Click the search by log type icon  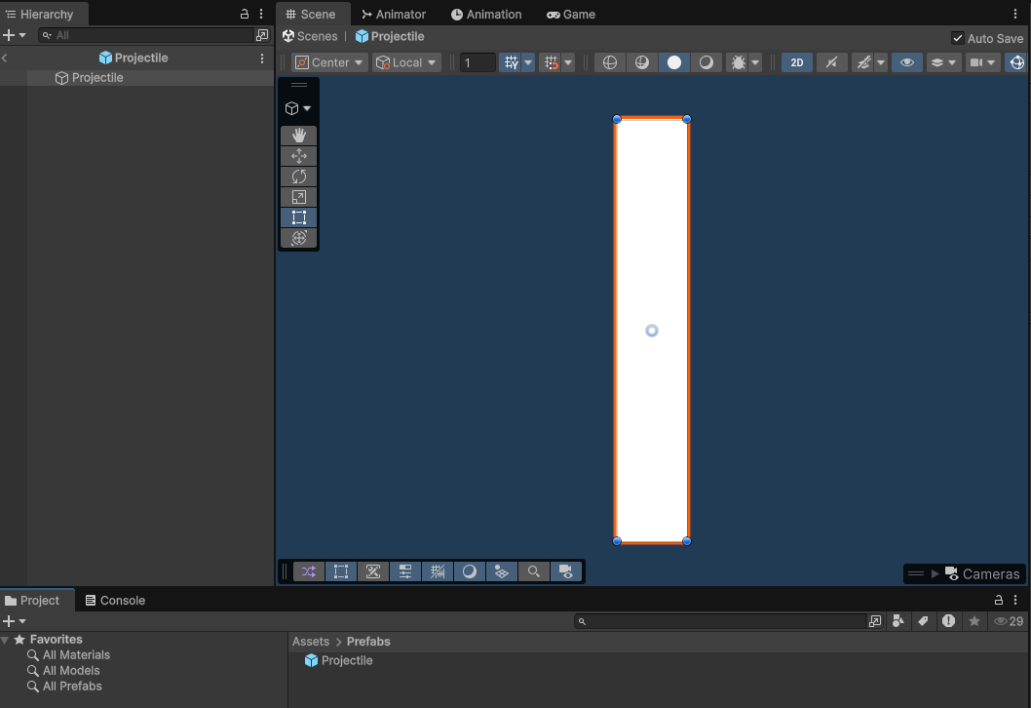(948, 621)
